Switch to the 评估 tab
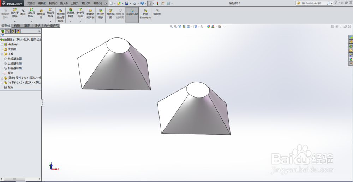353x182 pixels. click(37, 26)
